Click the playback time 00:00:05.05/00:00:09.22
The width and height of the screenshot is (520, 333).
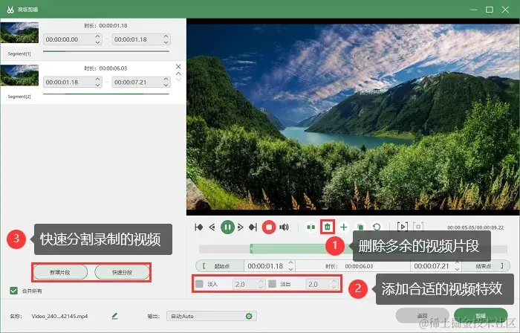[x=475, y=227]
